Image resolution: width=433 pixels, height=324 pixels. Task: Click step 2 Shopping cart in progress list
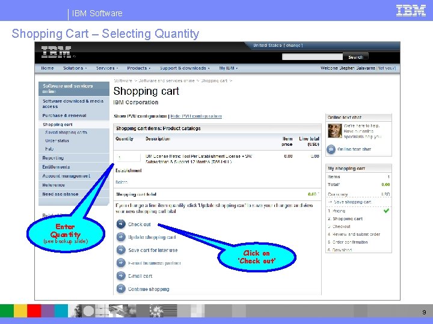pos(345,219)
